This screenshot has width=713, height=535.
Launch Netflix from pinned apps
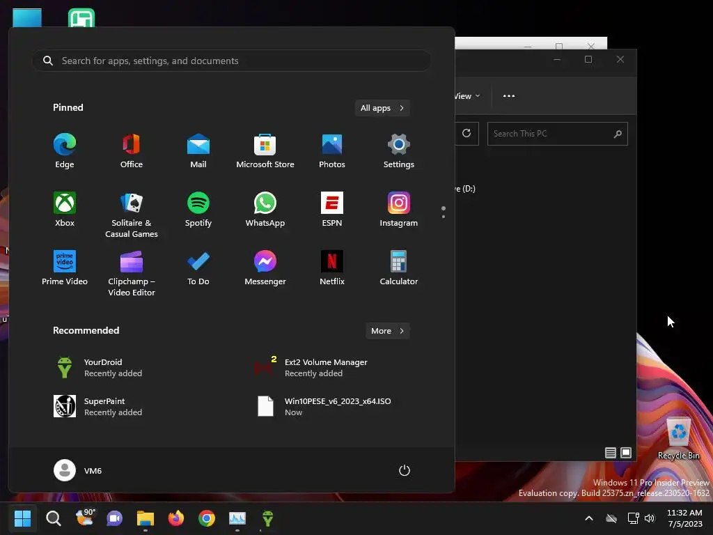(332, 268)
